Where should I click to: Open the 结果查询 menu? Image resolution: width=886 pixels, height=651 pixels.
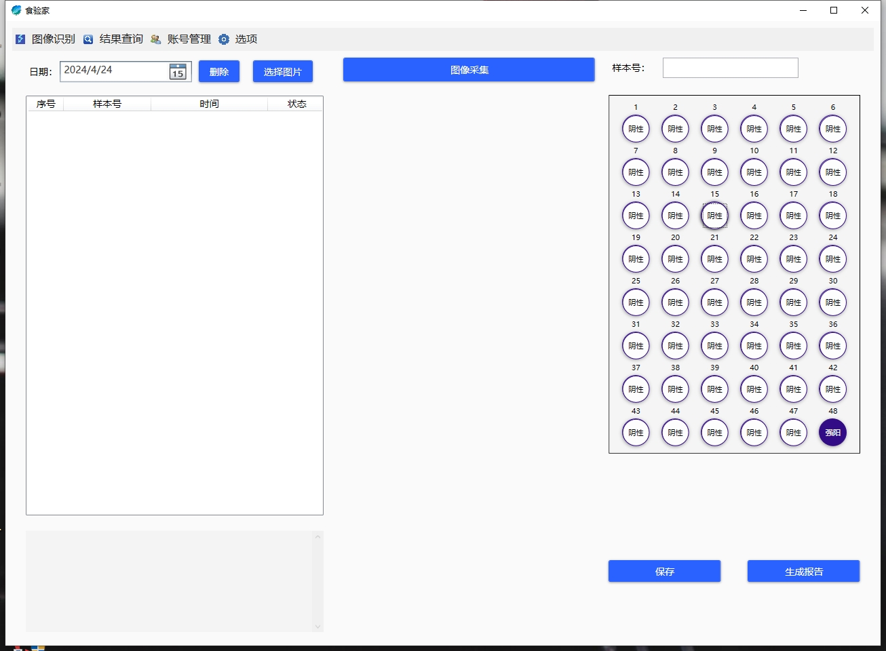click(x=121, y=39)
